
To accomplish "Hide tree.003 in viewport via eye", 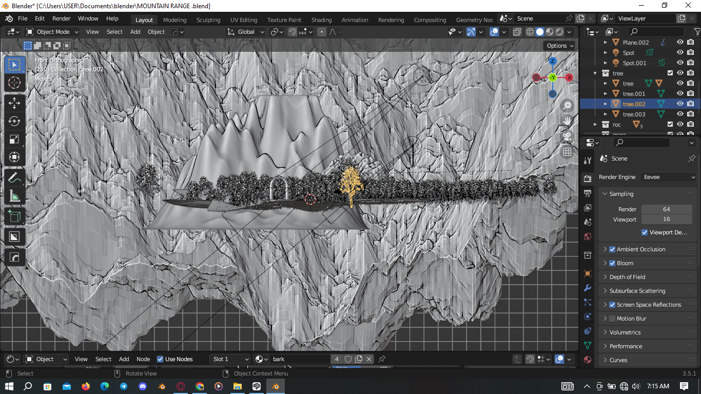I will click(x=680, y=114).
